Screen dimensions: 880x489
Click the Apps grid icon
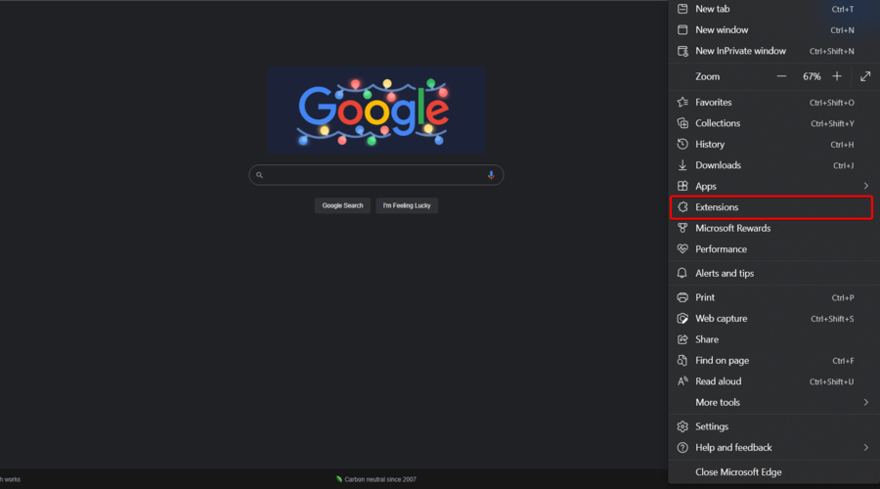pyautogui.click(x=682, y=186)
